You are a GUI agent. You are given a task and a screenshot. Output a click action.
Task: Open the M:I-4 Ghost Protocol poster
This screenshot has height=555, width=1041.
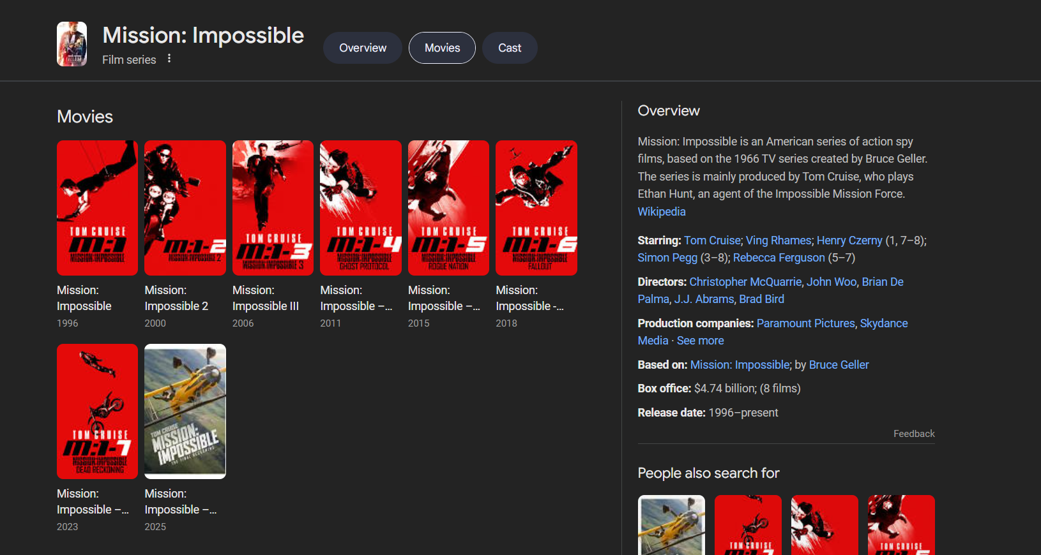[361, 208]
